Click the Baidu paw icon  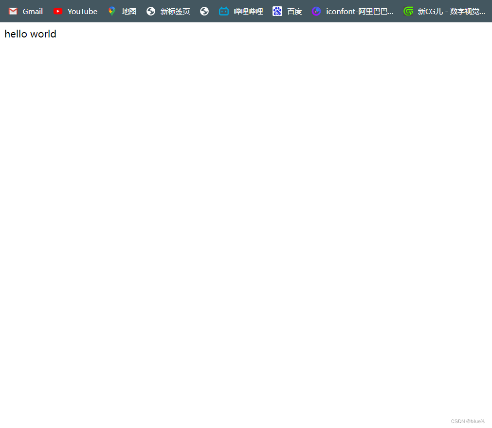point(277,11)
